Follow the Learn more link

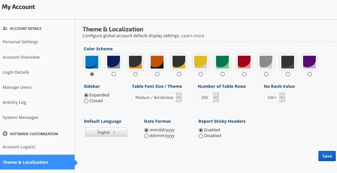pyautogui.click(x=193, y=36)
